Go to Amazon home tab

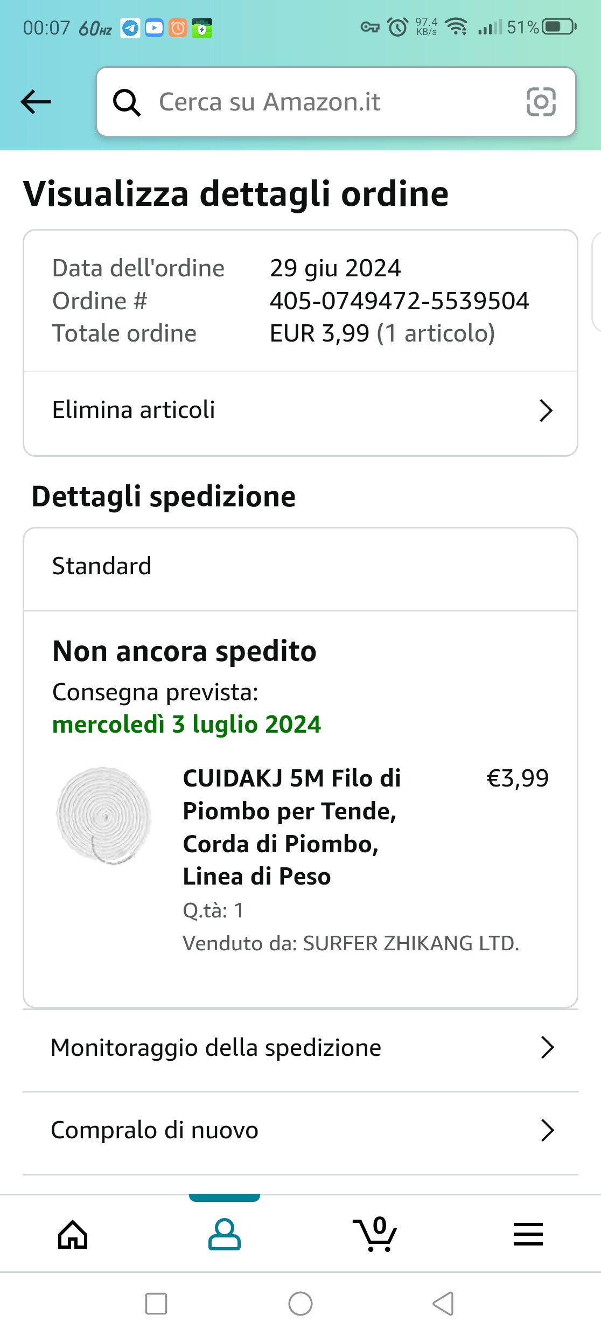pos(73,1235)
